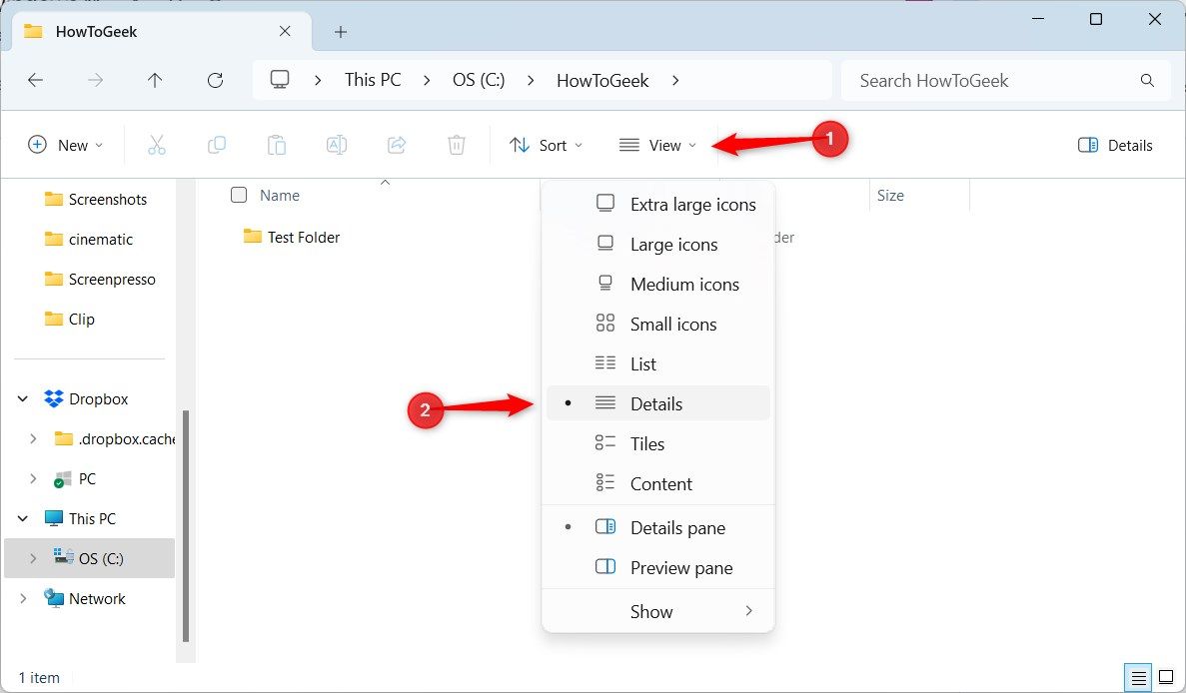Expand the .dropbox.cache folder node
This screenshot has width=1186, height=693.
33,439
